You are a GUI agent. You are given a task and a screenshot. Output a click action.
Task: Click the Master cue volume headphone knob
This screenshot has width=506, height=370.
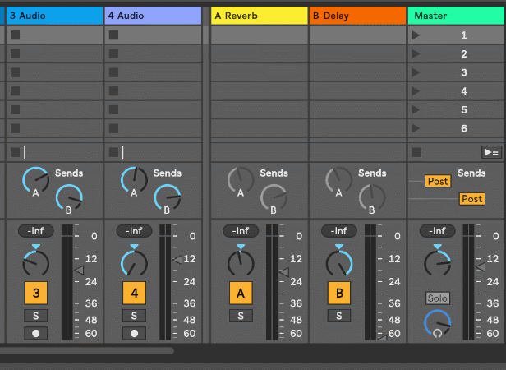(x=437, y=322)
